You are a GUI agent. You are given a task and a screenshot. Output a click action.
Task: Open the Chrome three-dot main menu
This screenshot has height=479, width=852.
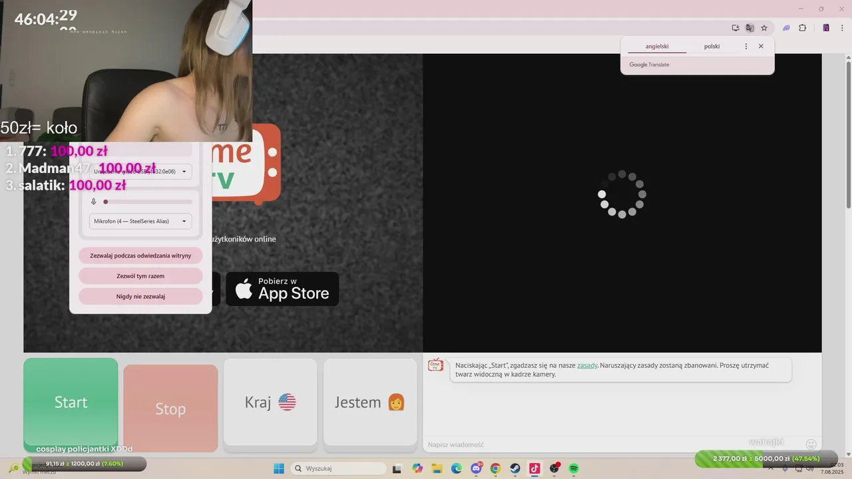click(843, 28)
